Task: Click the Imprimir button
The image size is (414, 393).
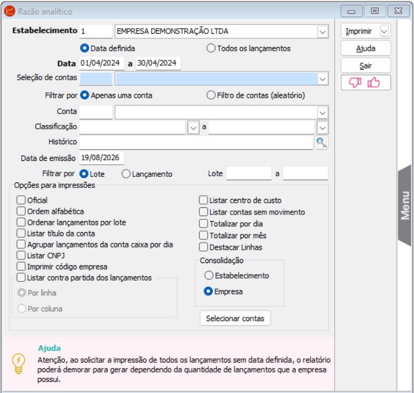Action: point(360,32)
